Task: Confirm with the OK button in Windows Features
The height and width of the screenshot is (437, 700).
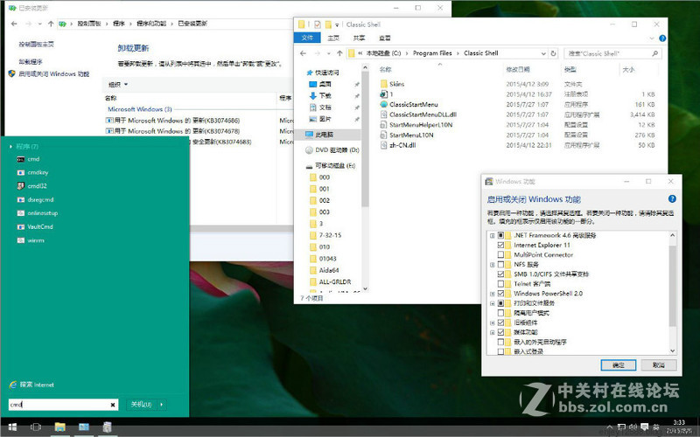Action: tap(619, 365)
